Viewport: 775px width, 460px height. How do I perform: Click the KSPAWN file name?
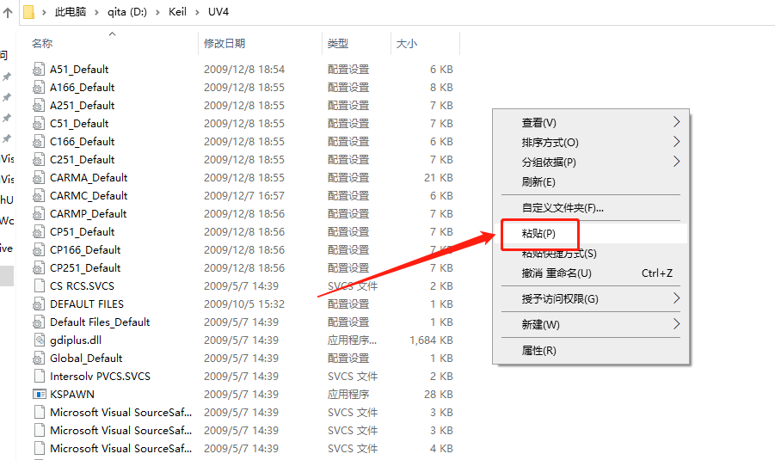[x=72, y=395]
